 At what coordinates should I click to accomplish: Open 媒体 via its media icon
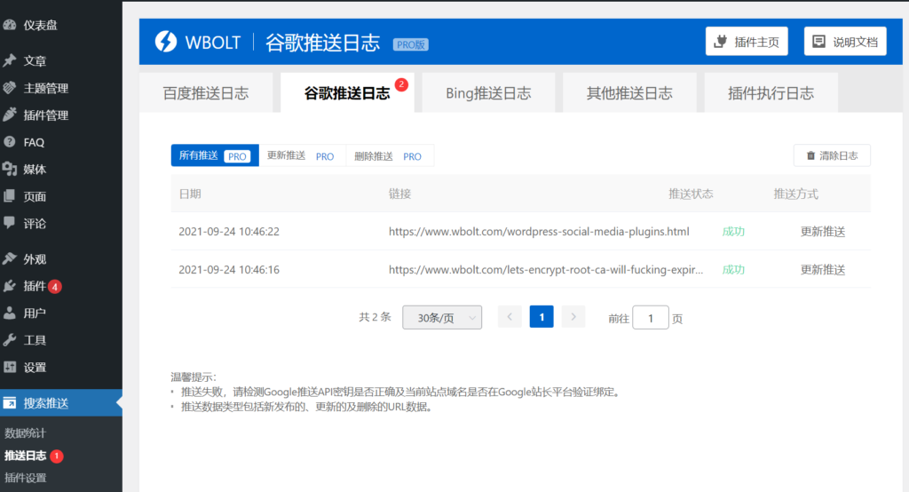click(x=10, y=169)
